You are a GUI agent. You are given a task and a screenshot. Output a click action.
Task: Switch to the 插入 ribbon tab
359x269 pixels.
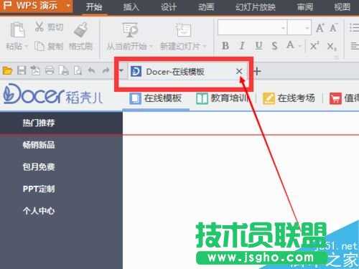(131, 7)
